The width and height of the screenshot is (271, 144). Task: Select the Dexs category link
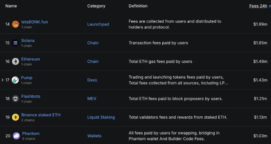pos(92,80)
